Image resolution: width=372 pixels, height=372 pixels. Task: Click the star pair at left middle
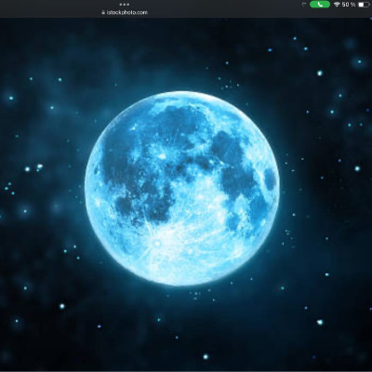click(x=33, y=168)
